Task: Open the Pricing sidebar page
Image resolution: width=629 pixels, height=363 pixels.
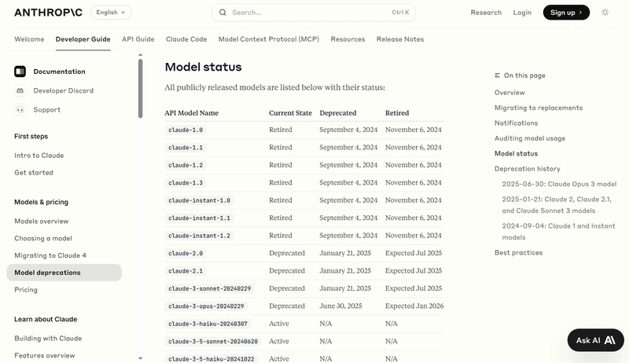Action: (26, 290)
